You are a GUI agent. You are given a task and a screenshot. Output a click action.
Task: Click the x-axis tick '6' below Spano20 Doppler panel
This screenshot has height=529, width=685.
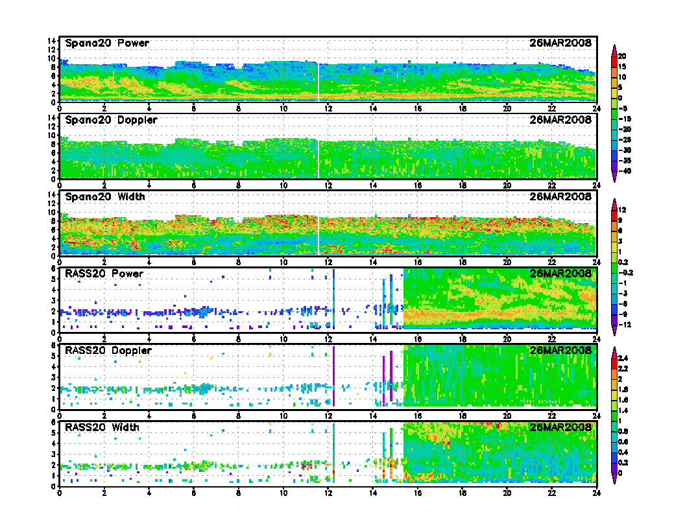(x=193, y=185)
